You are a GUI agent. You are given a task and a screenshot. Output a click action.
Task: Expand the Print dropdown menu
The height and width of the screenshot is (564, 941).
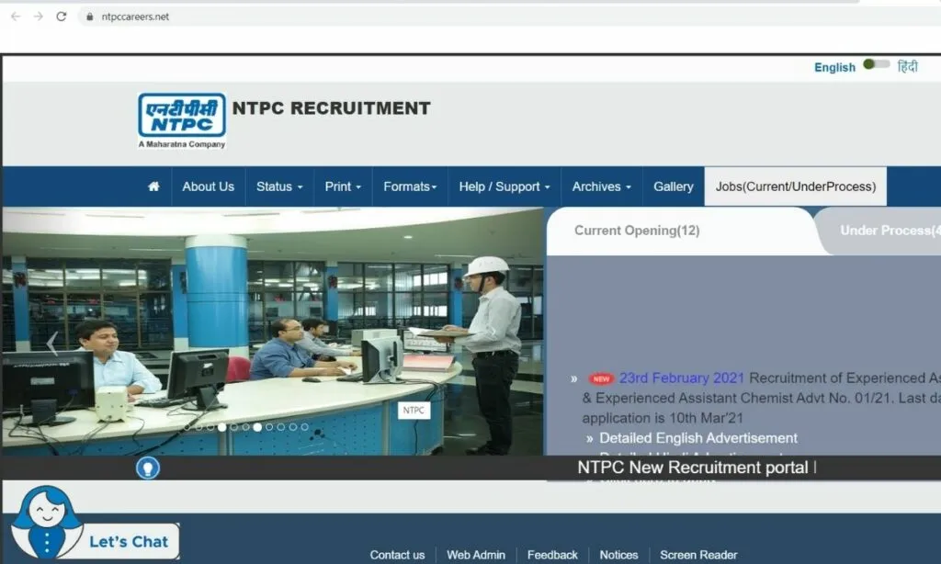[343, 186]
